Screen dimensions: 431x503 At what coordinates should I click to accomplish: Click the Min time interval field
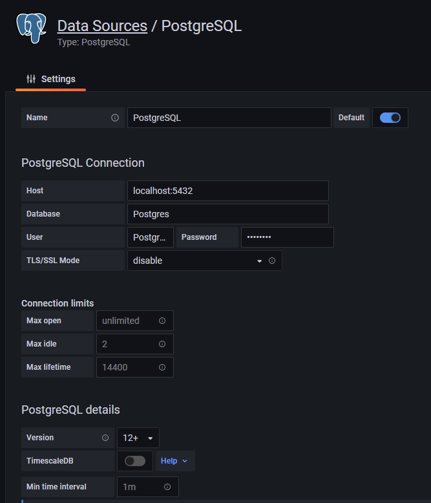pyautogui.click(x=148, y=487)
